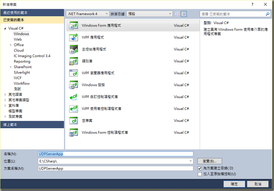This screenshot has width=274, height=191.
Task: Open the 線上範本 section
Action: [32, 125]
